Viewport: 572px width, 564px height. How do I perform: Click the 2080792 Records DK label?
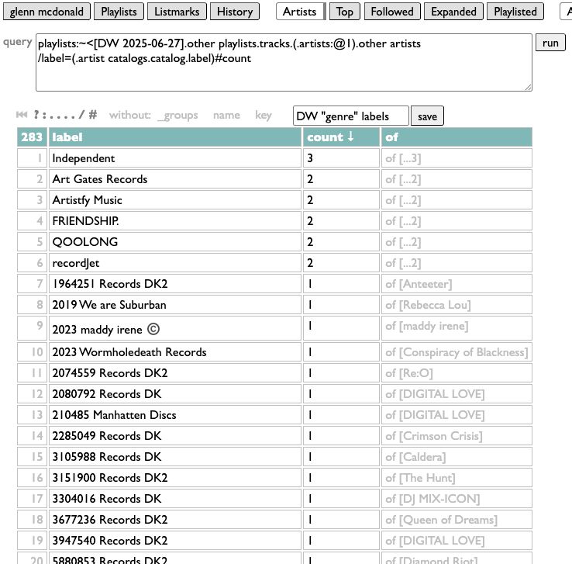click(x=106, y=394)
